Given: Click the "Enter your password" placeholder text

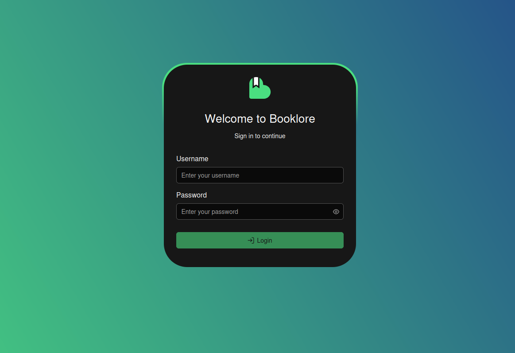Looking at the screenshot, I should 210,212.
